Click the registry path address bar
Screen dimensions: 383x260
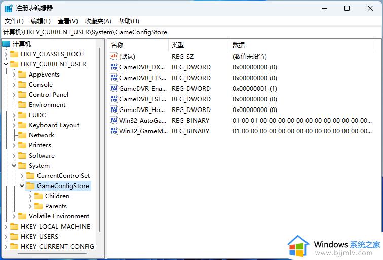(191, 32)
